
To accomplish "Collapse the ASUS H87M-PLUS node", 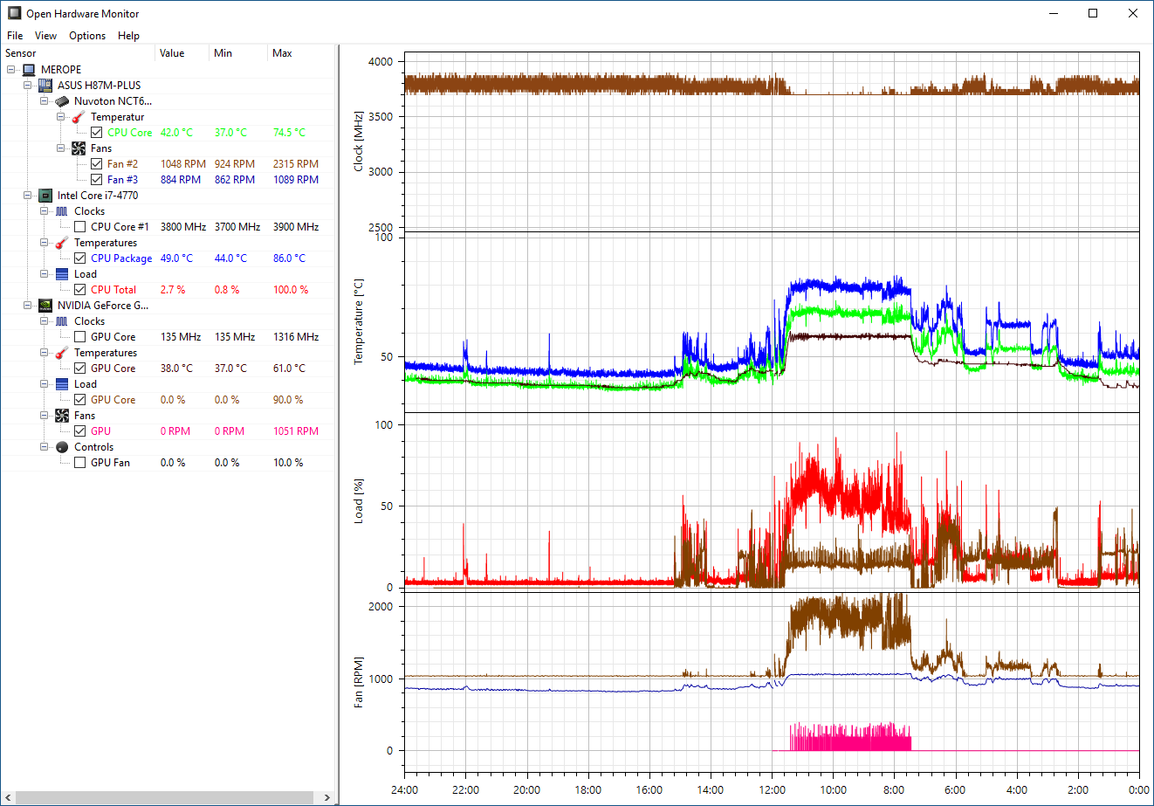I will (27, 86).
